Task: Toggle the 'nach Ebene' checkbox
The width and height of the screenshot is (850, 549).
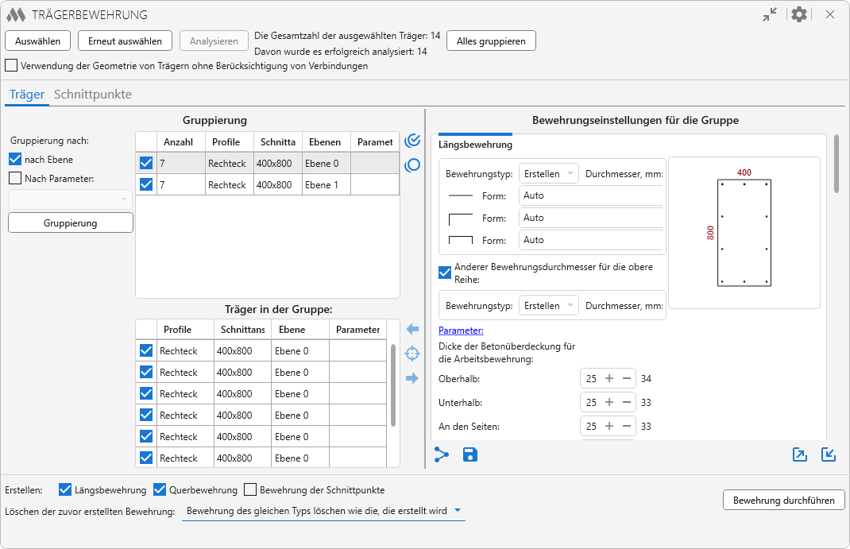Action: (x=15, y=159)
